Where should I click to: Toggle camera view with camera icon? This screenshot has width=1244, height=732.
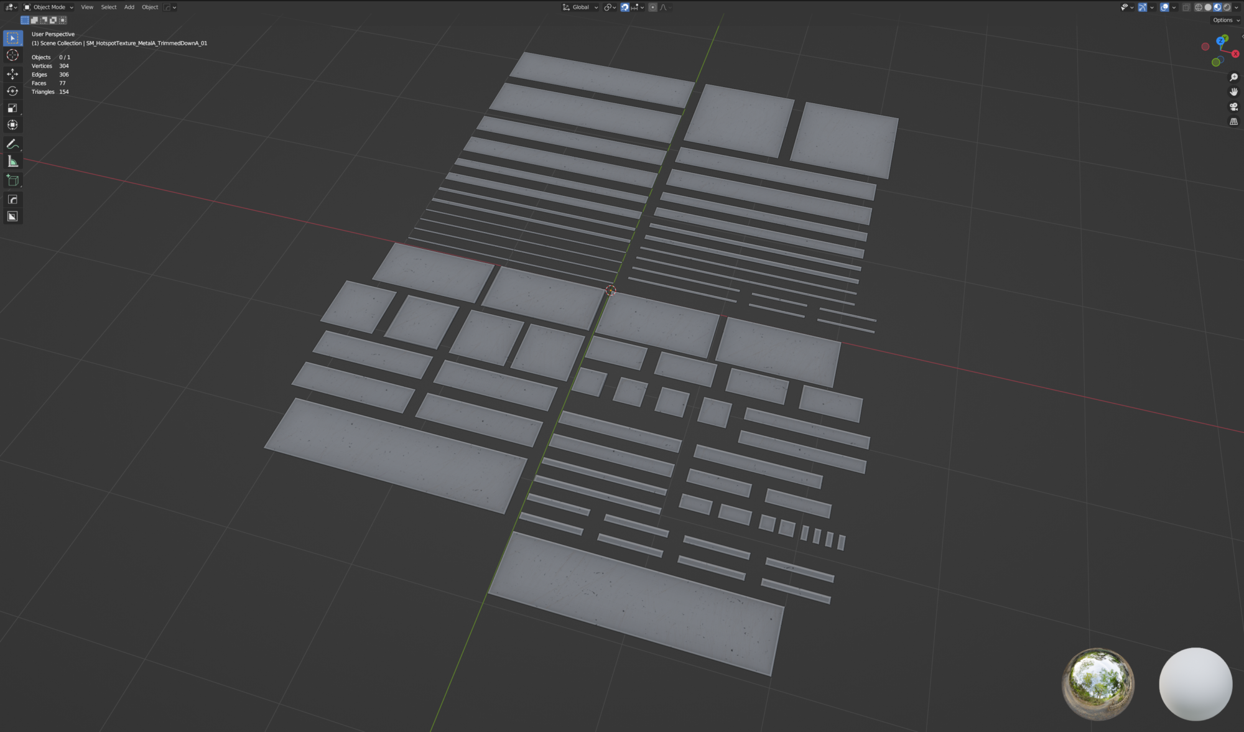click(1233, 107)
